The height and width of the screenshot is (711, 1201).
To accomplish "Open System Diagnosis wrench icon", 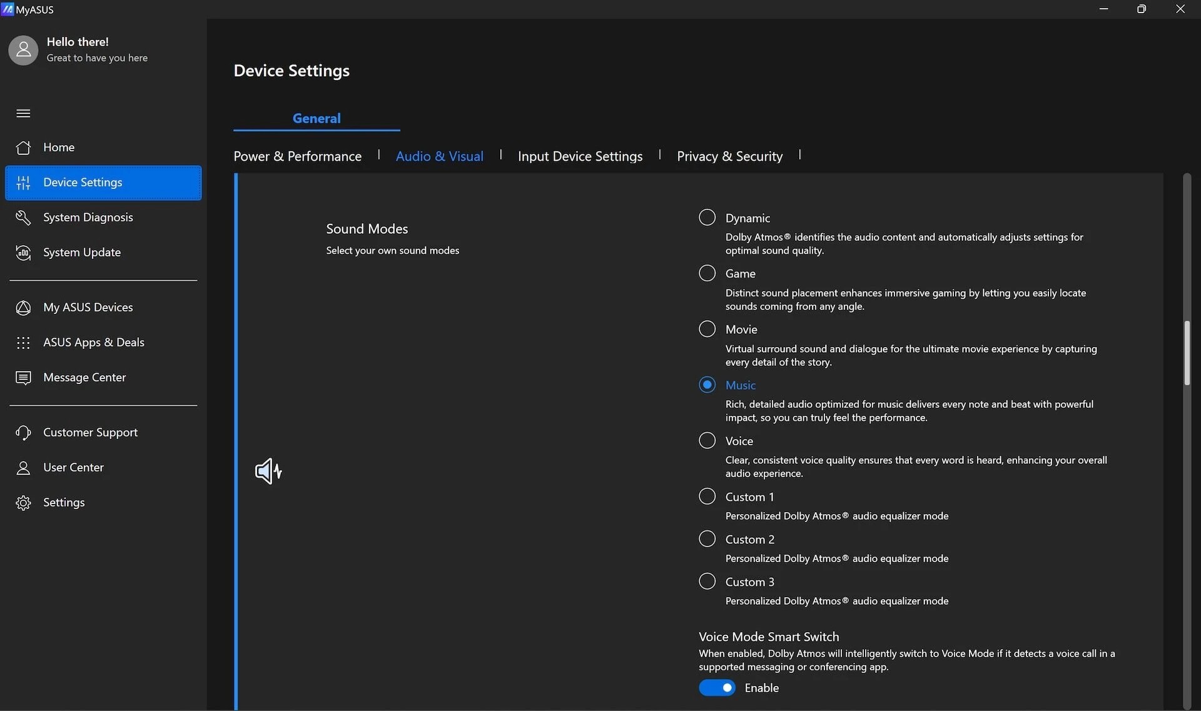I will click(x=23, y=218).
